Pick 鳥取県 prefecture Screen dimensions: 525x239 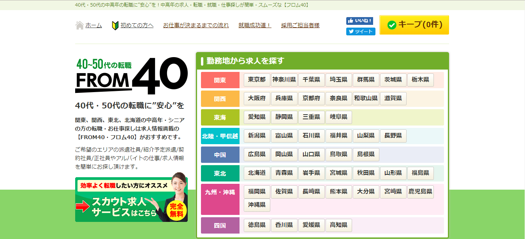339,154
